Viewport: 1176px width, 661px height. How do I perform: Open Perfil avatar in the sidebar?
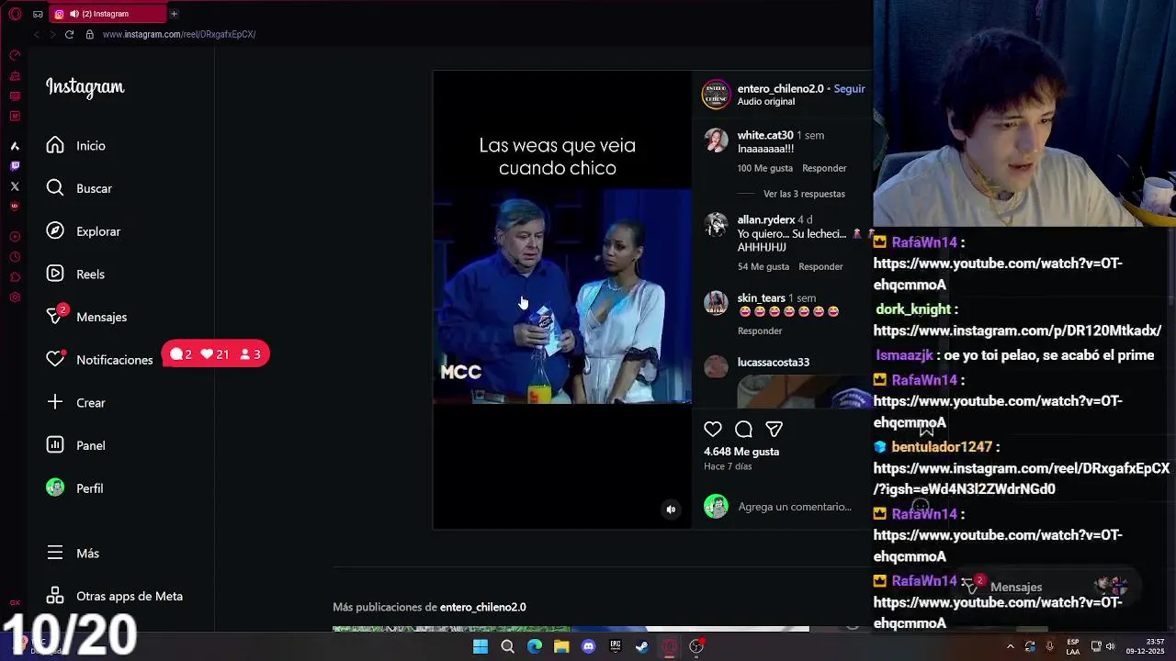pos(55,487)
